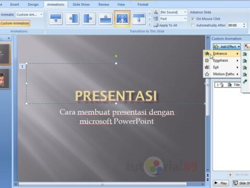
Task: Open the transition sound dropdown No Sound
Action: click(x=173, y=12)
